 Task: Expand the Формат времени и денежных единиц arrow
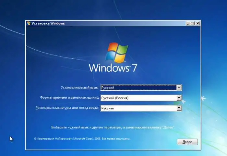point(179,98)
